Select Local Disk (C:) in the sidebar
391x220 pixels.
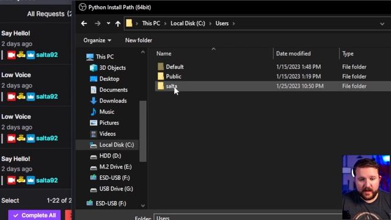(x=108, y=145)
